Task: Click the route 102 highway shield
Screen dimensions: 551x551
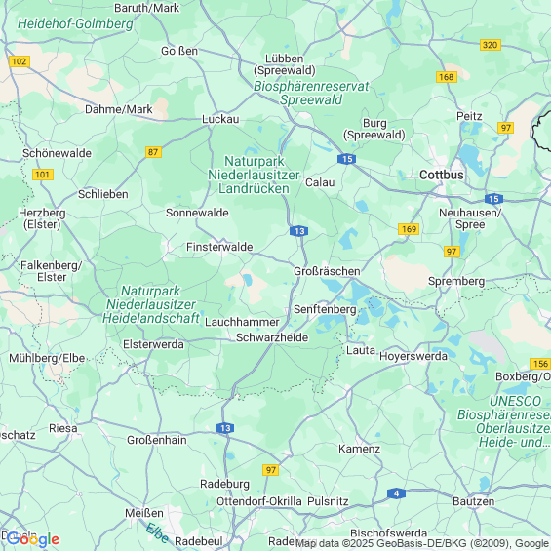Action: click(19, 61)
